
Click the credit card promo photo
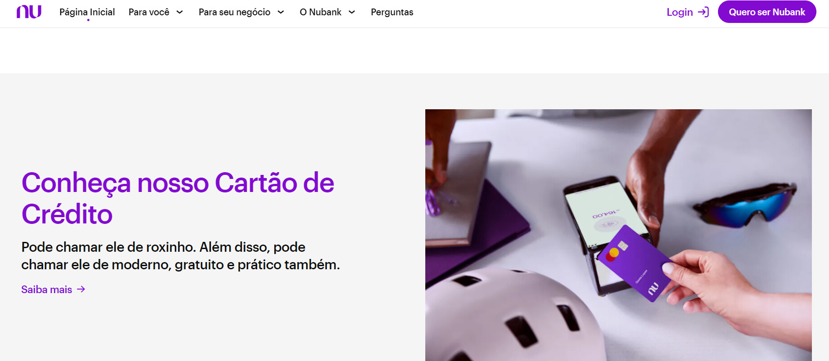pyautogui.click(x=619, y=235)
